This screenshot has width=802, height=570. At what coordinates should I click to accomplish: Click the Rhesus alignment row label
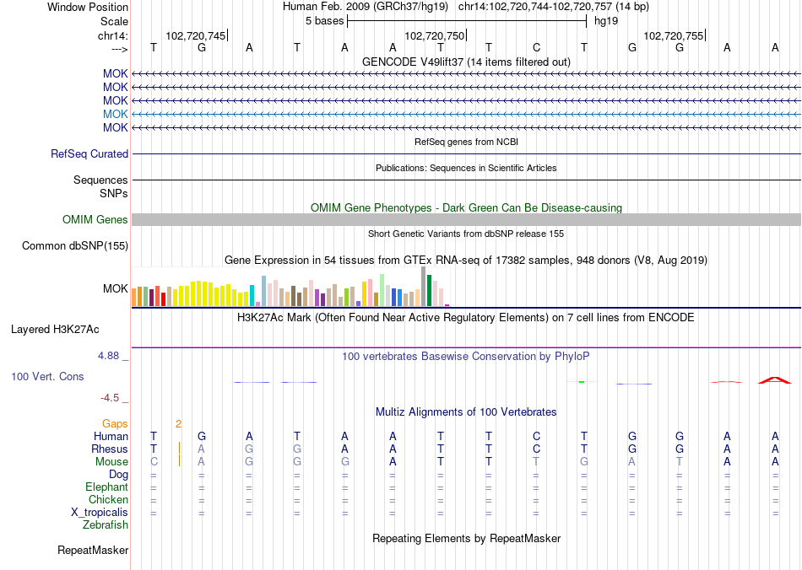pos(110,449)
